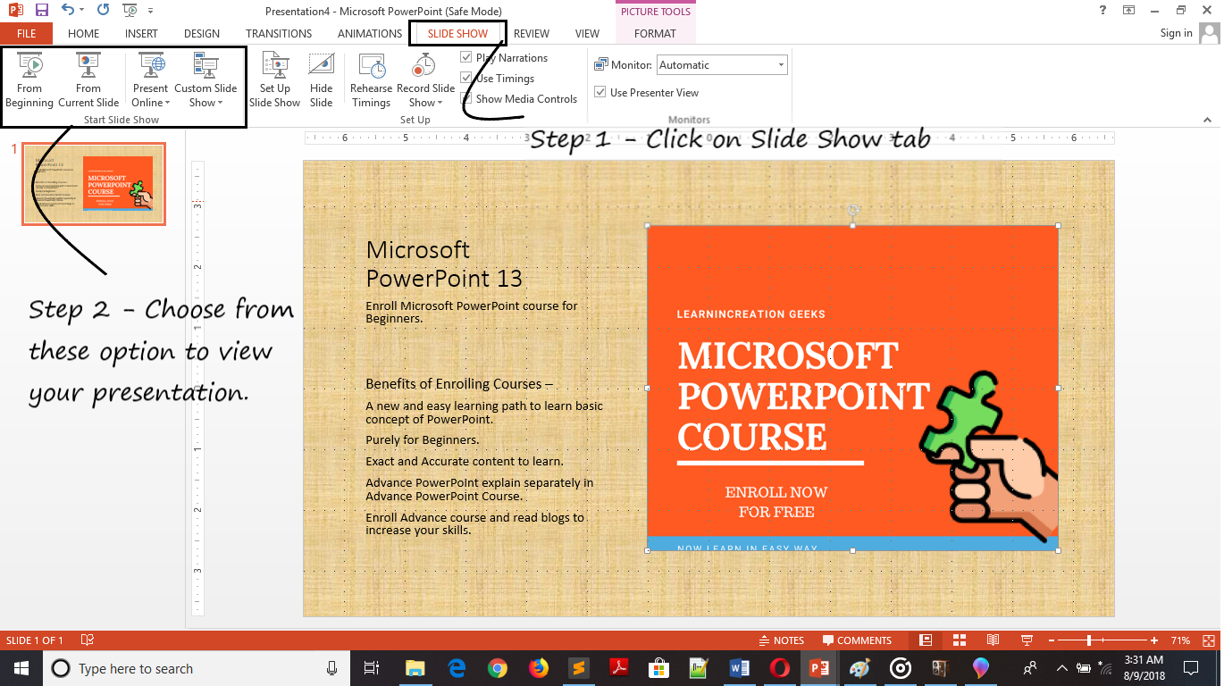
Task: Switch to Reading View in status bar
Action: point(993,640)
